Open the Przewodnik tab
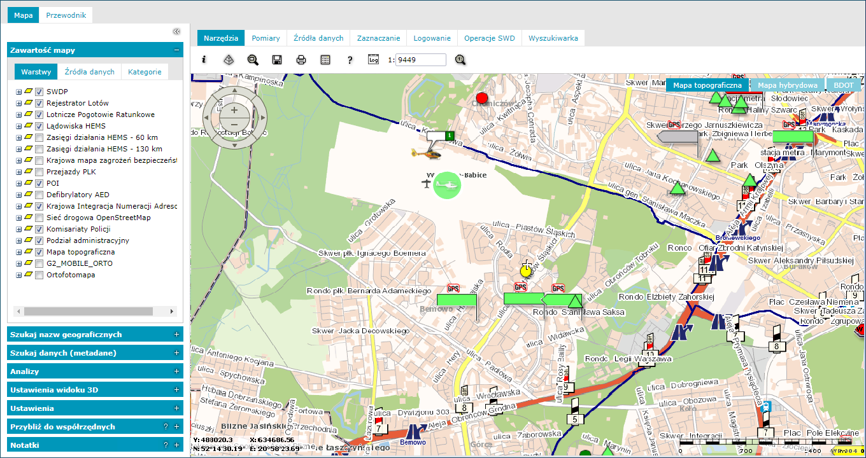This screenshot has height=458, width=866. tap(66, 15)
